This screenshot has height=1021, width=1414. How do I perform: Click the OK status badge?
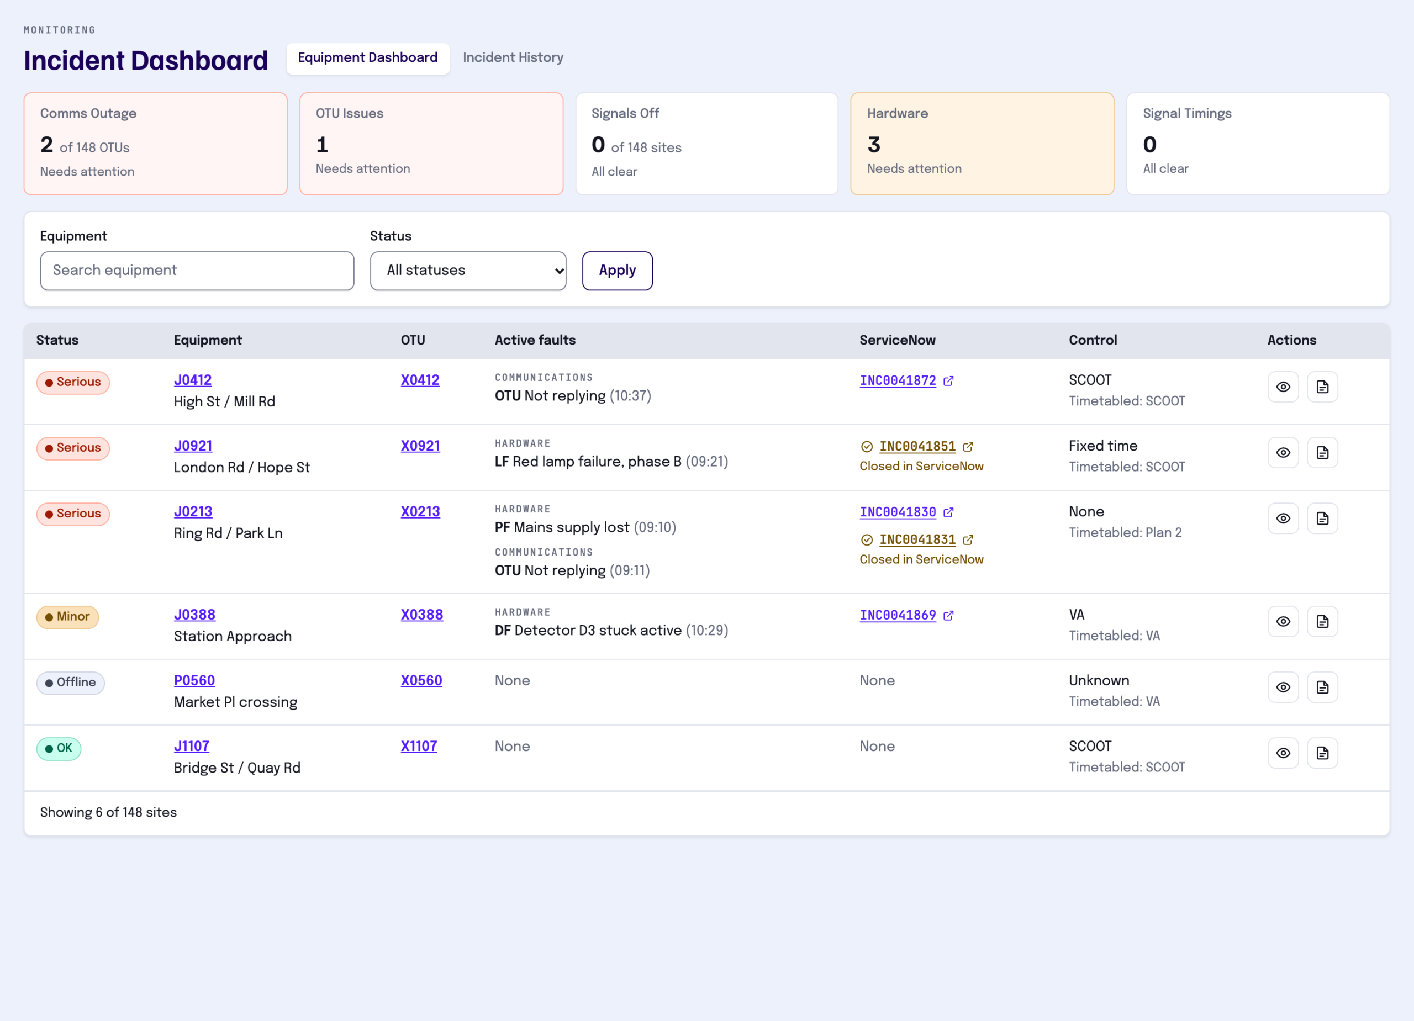(x=59, y=749)
